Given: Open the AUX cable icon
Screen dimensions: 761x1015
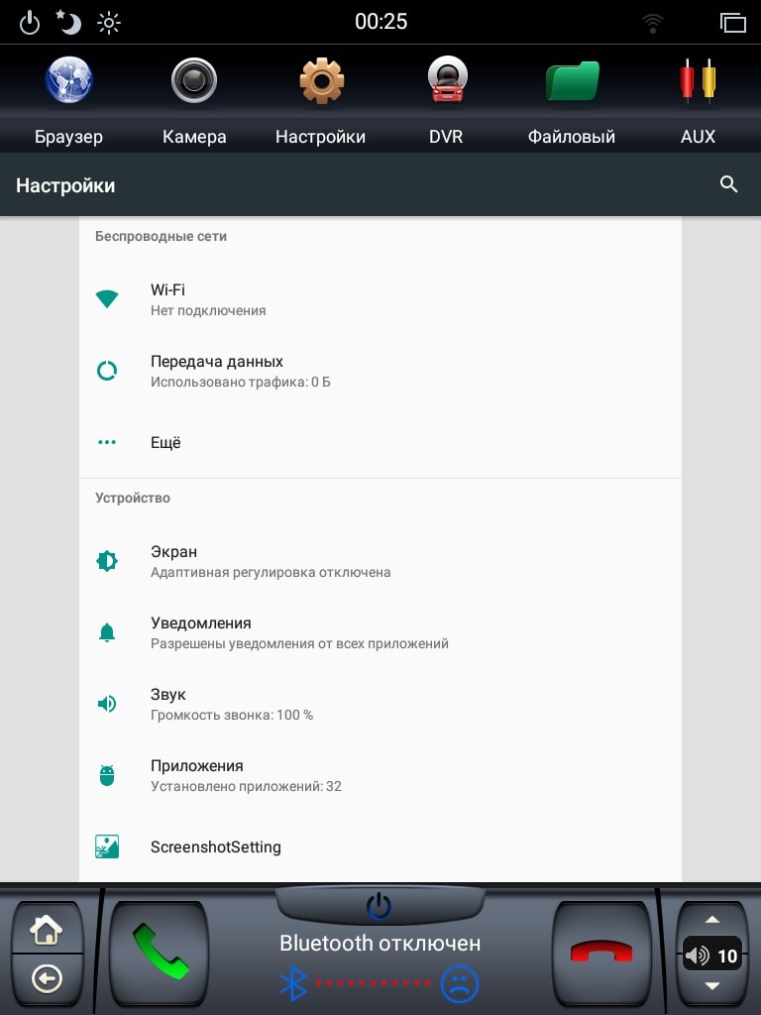Looking at the screenshot, I should (698, 80).
